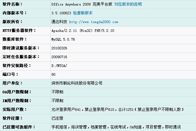This screenshot has height=131, width=196.
Task: Select the 培训管理 component text
Action: 79,127
